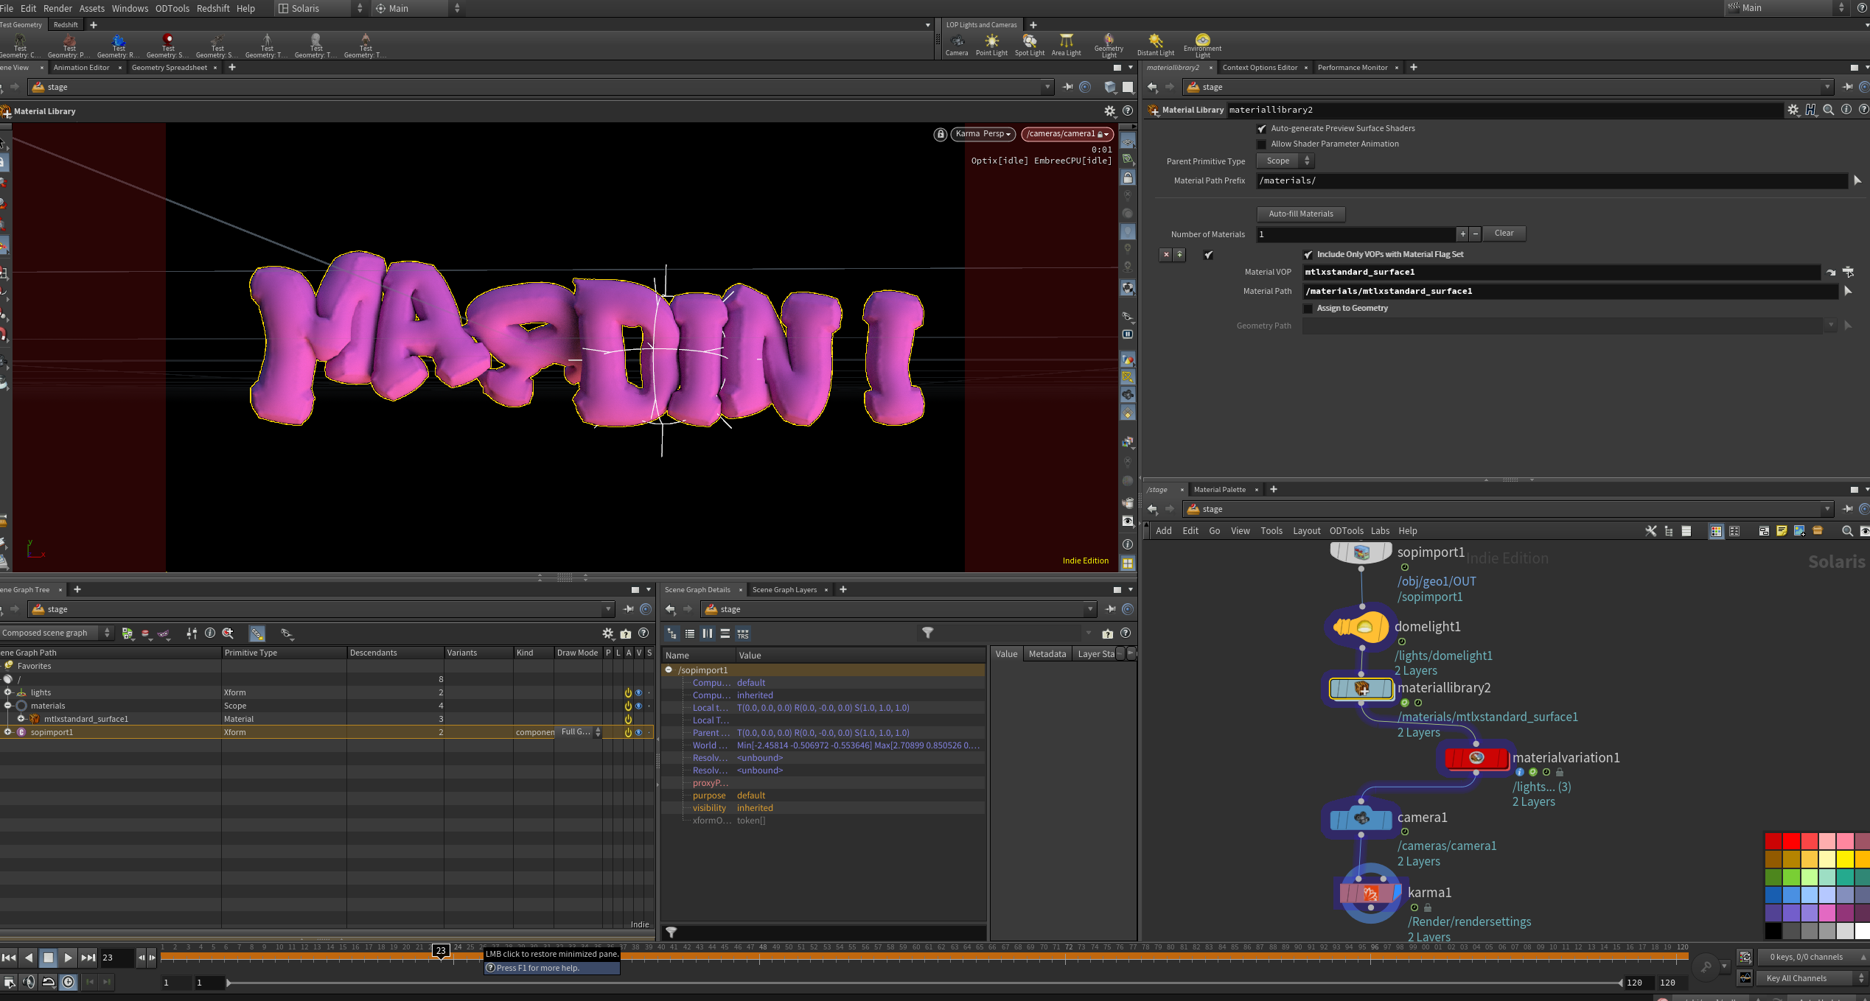Open the Windows menu
Viewport: 1870px width, 1001px height.
(x=130, y=8)
